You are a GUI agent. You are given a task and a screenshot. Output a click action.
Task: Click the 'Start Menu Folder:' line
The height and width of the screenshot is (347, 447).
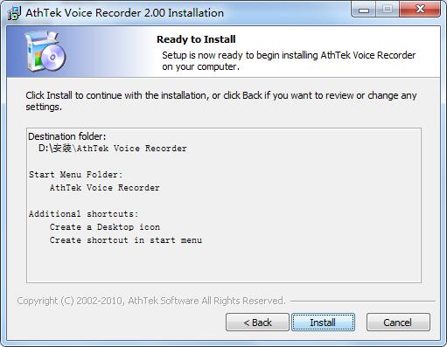[76, 175]
